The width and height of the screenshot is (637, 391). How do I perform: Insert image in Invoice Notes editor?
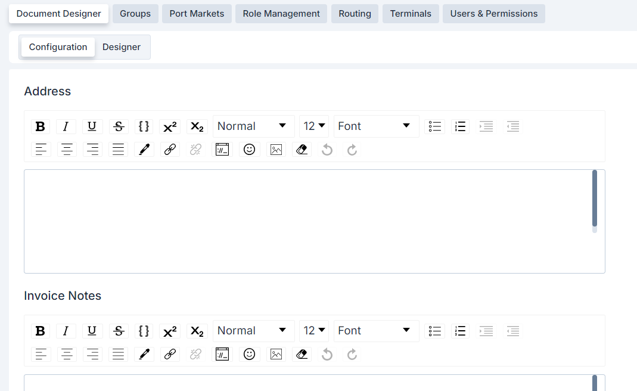pyautogui.click(x=276, y=354)
